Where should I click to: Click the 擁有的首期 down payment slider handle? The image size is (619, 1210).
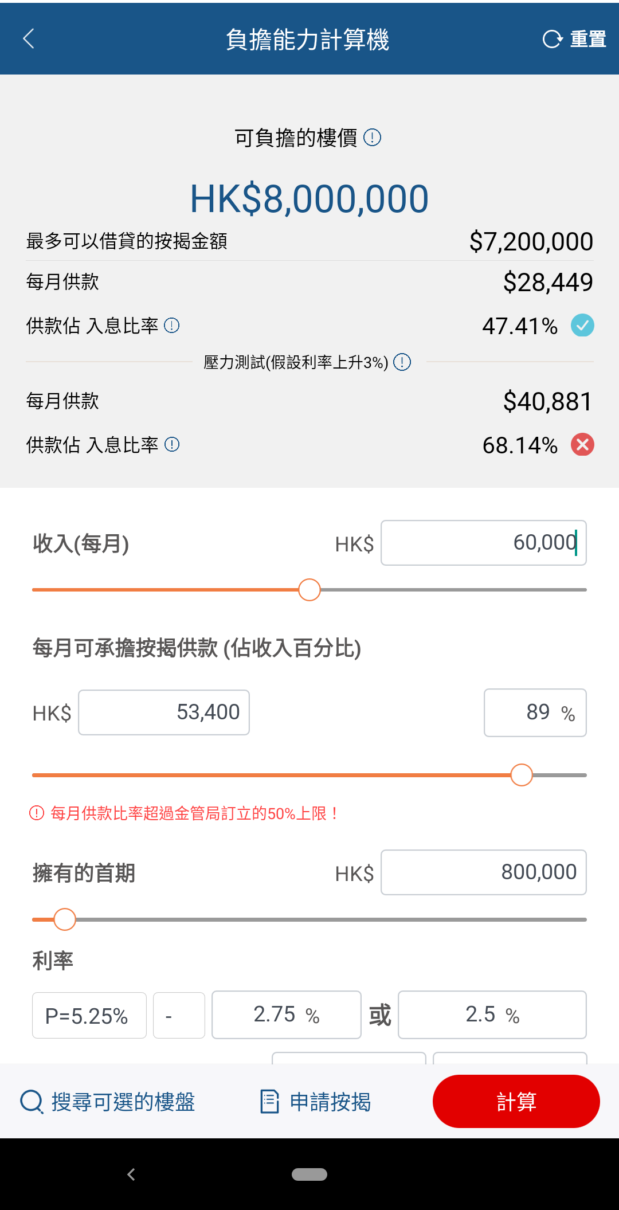point(65,919)
